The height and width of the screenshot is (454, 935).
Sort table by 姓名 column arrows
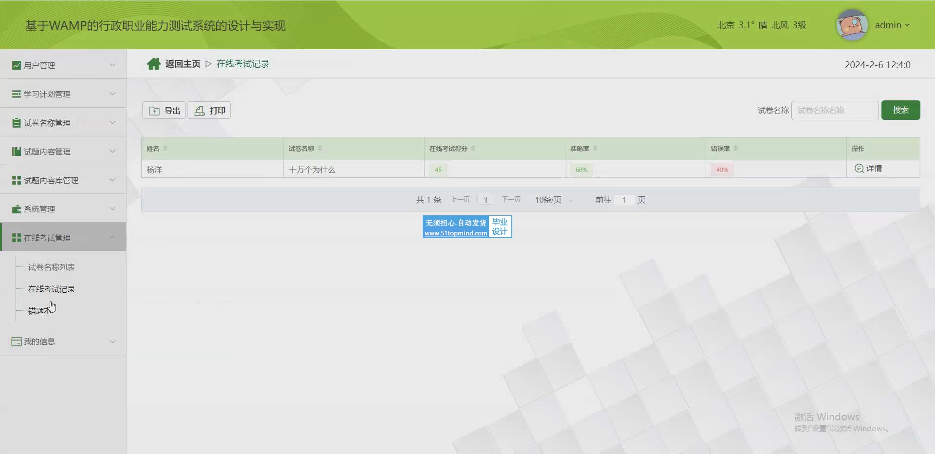point(165,148)
